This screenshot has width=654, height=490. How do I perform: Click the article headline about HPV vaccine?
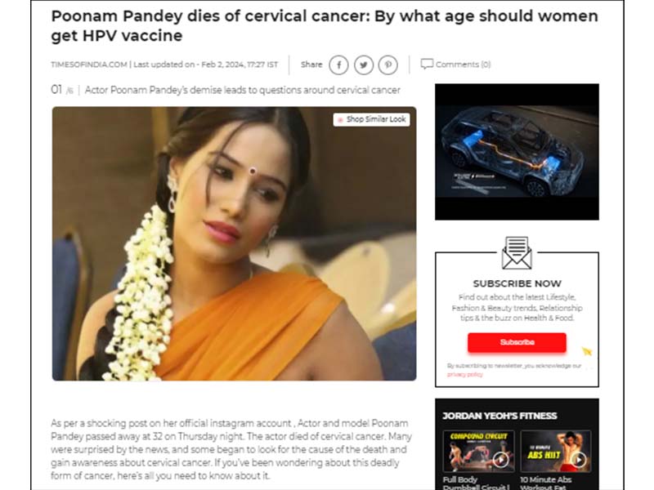[325, 26]
